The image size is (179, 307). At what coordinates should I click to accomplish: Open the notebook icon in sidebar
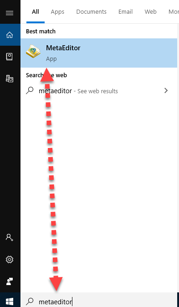[10, 57]
